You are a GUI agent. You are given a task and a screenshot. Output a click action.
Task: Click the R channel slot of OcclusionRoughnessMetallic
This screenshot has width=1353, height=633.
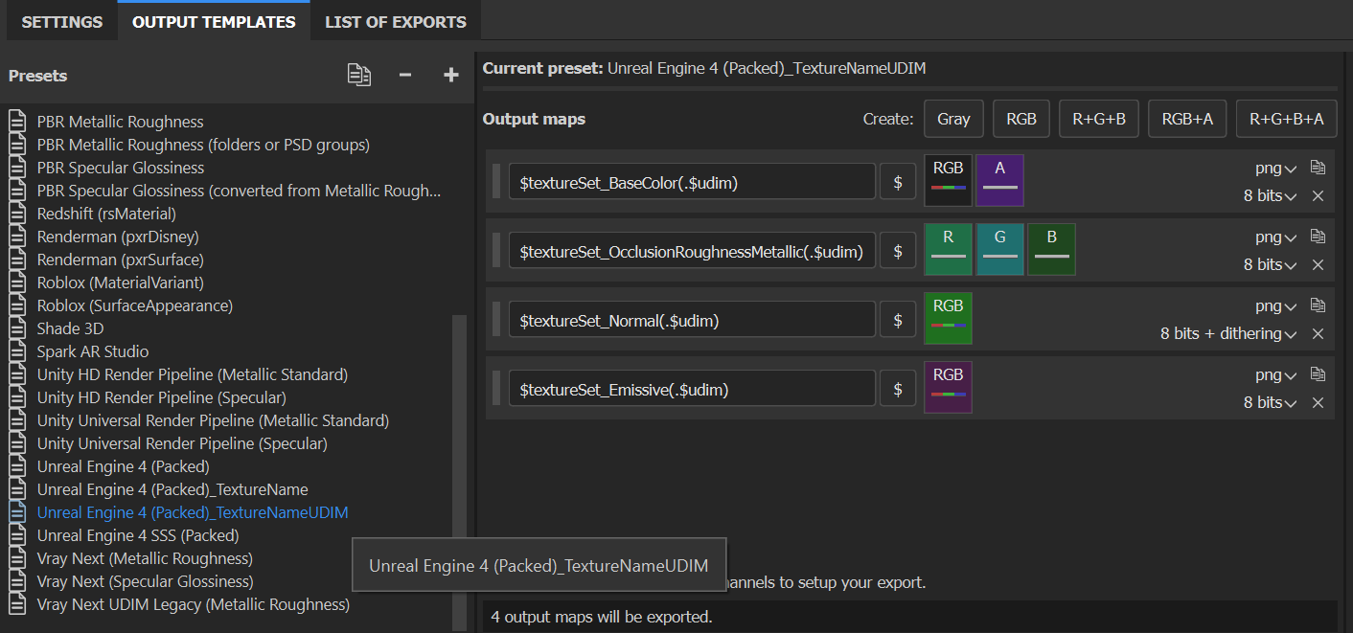pyautogui.click(x=949, y=250)
